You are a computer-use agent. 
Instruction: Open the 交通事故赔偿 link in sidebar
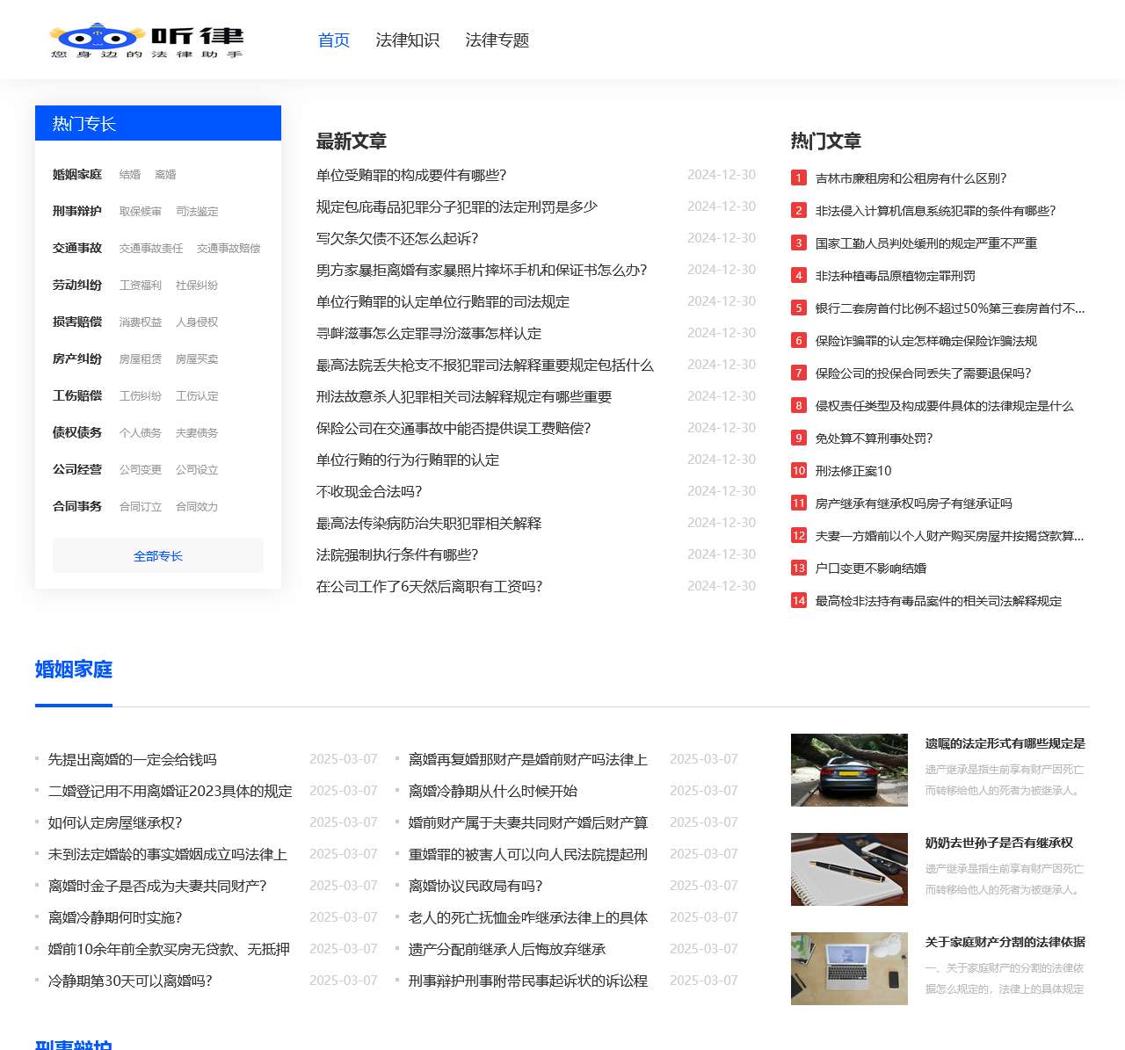tap(228, 248)
